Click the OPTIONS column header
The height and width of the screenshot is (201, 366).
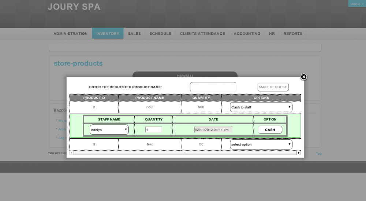(261, 98)
